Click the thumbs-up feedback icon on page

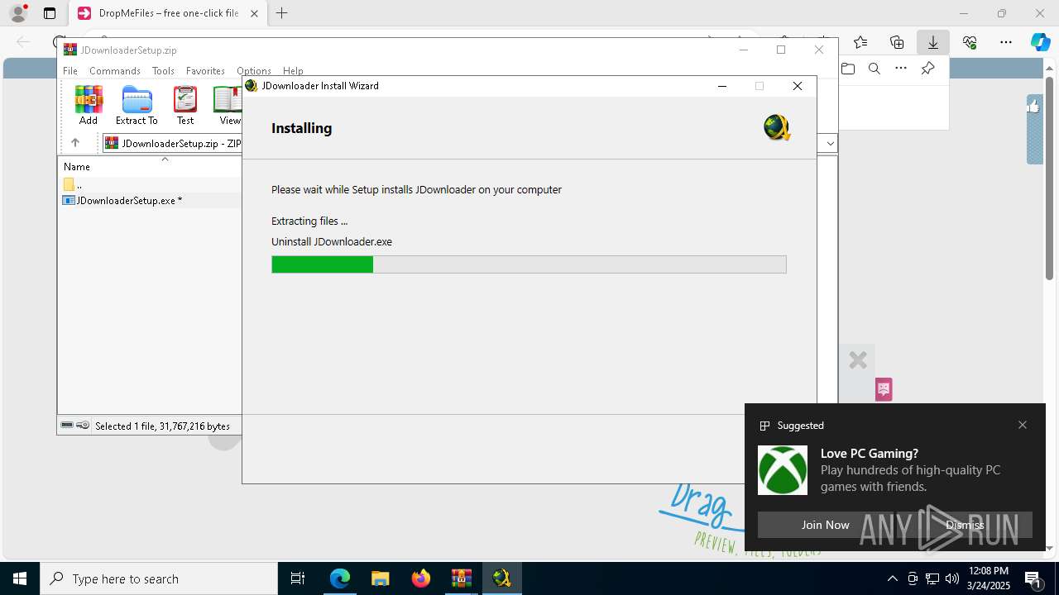click(x=1034, y=106)
